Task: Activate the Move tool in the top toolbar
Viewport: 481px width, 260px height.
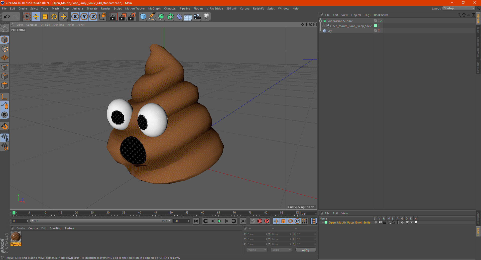Action: click(x=36, y=17)
